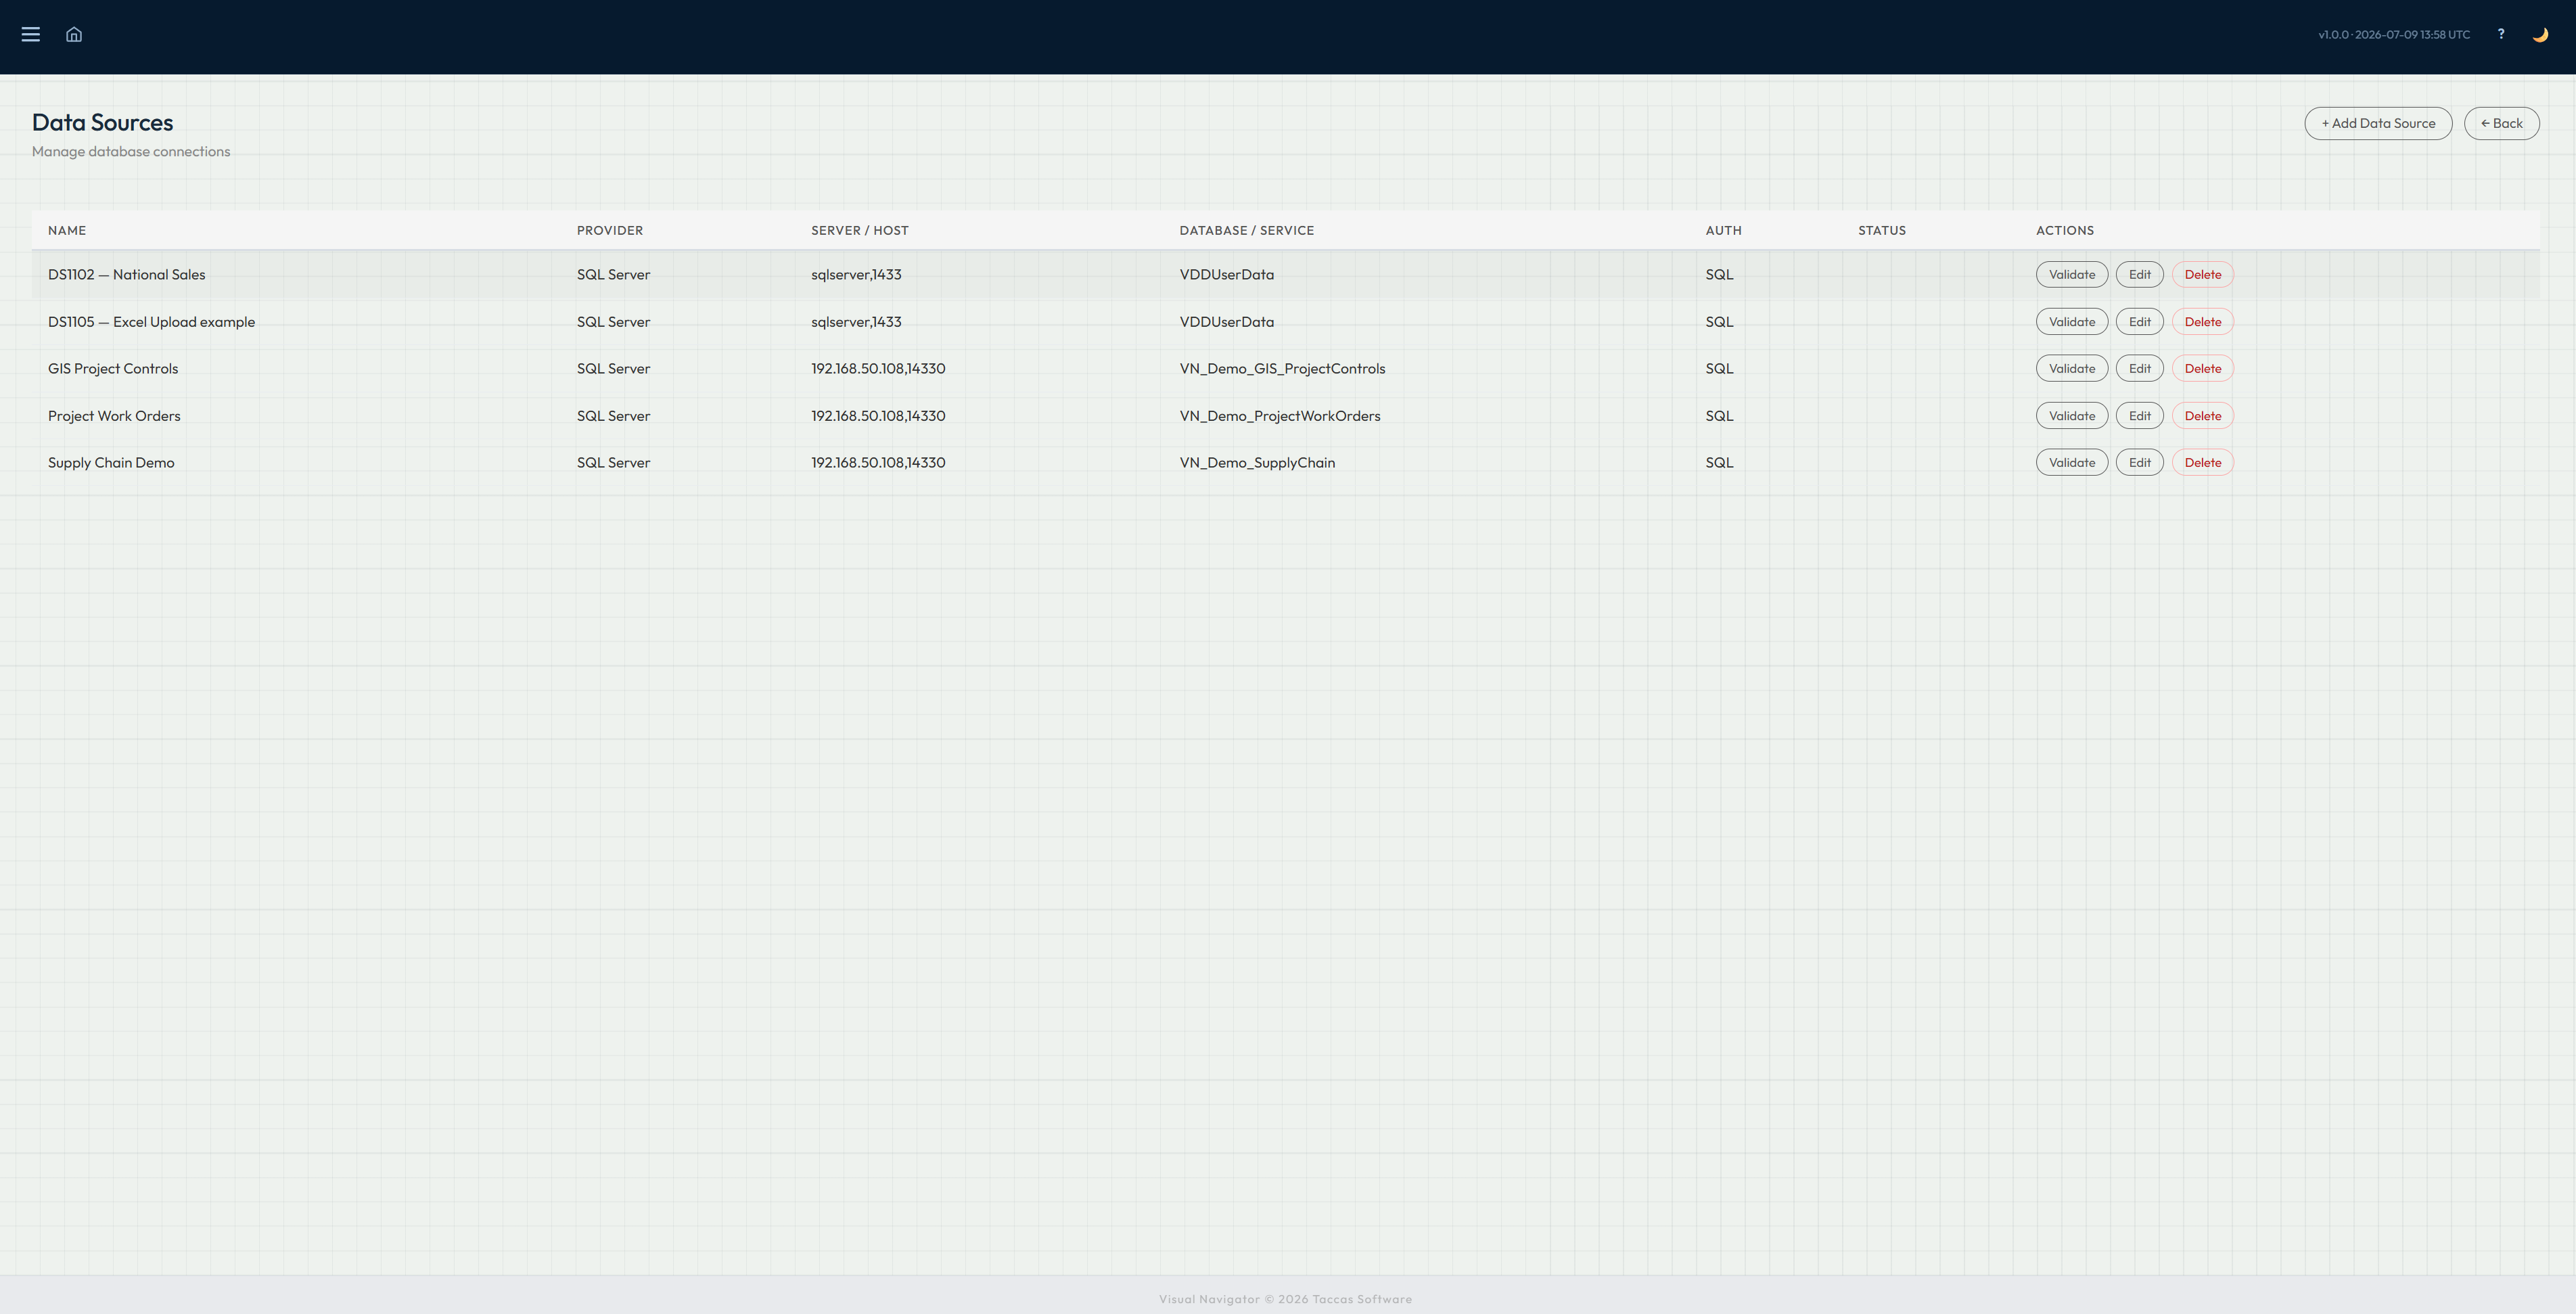Edit Supply Chain Demo source
Viewport: 2576px width, 1314px height.
[x=2139, y=462]
